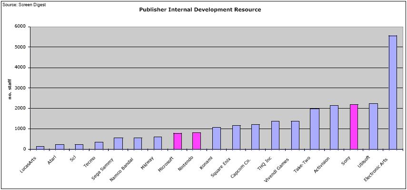Click the 'Source: Screen Digest' text
Viewport: 407px width, 190px height.
tap(24, 5)
